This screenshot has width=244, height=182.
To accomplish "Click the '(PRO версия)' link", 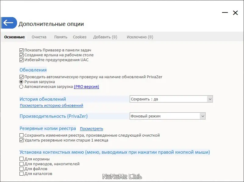I will (86, 87).
